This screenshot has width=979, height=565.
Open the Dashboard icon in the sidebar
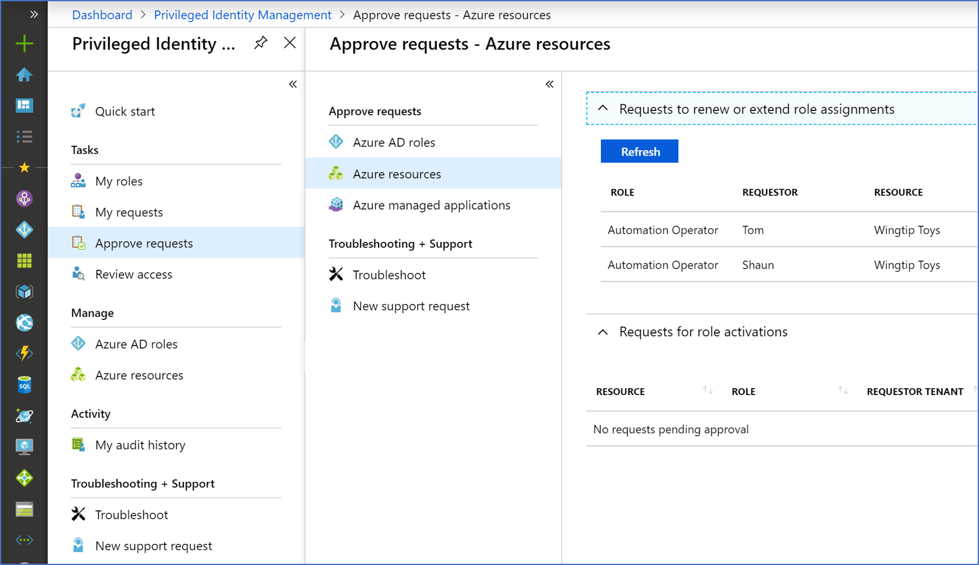tap(24, 105)
